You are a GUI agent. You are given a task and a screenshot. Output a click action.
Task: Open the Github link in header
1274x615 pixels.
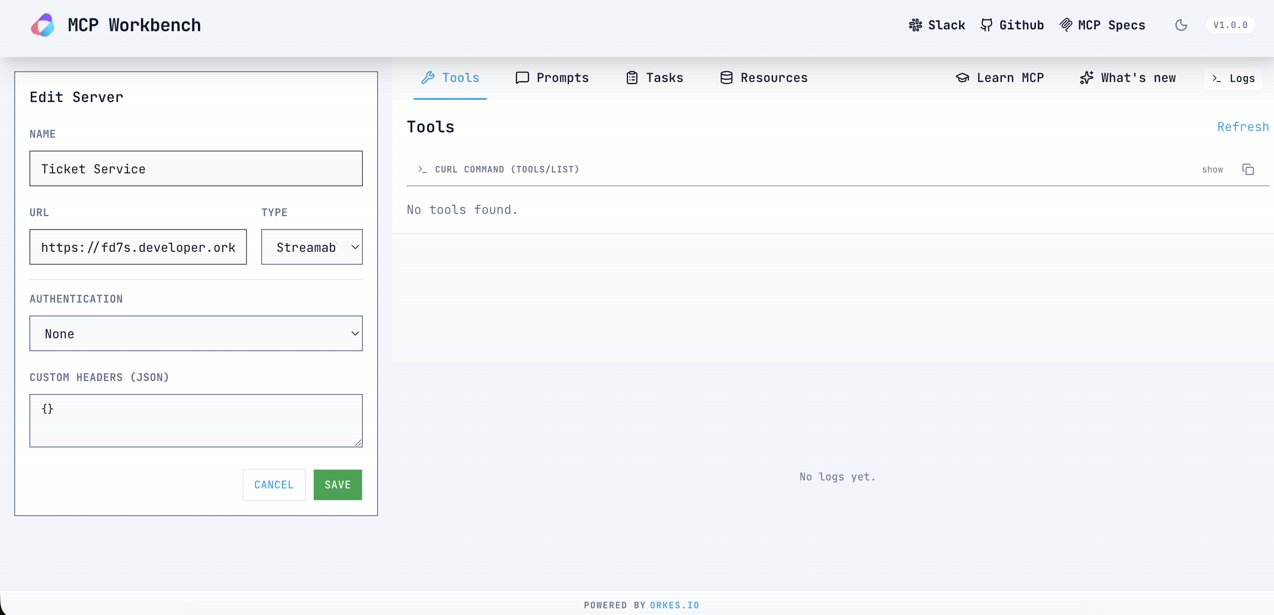pos(1012,25)
